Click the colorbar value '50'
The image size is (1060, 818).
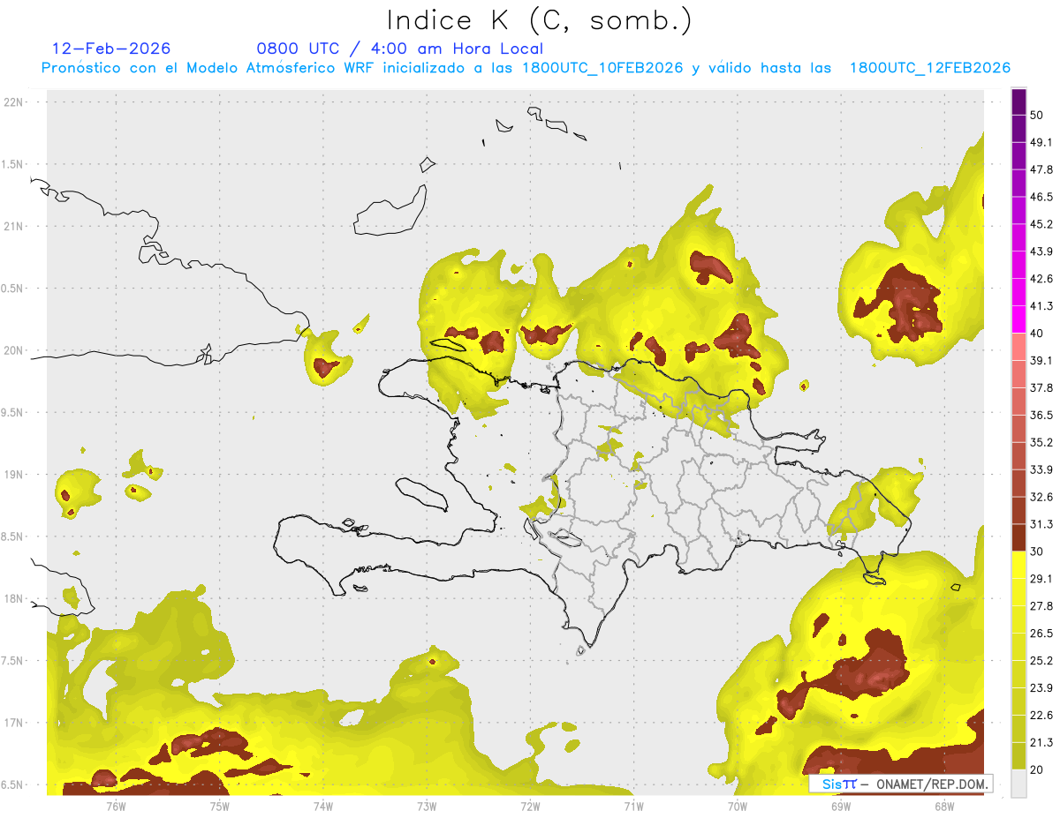pos(1037,115)
